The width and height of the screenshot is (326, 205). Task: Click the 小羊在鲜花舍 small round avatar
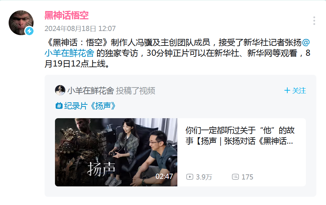coord(60,90)
